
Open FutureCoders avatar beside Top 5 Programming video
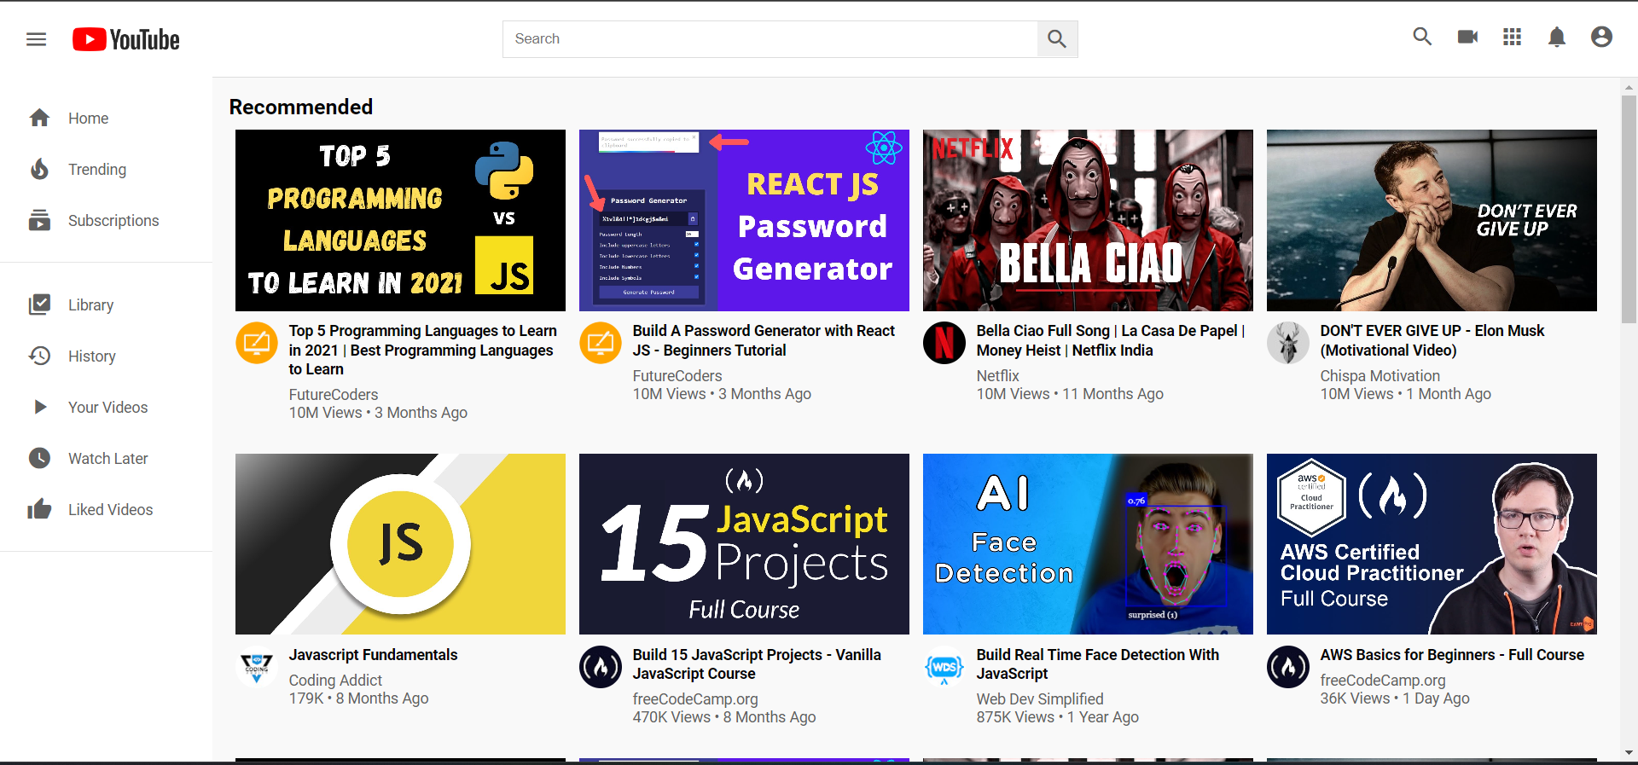[257, 343]
